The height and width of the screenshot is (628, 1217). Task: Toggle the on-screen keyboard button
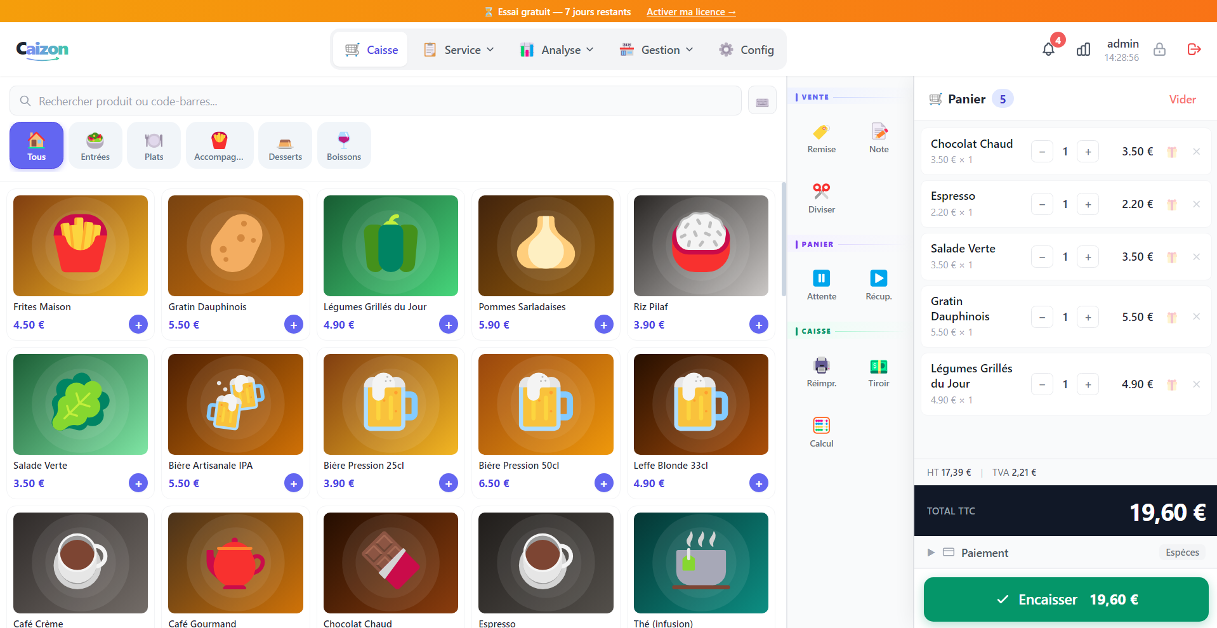point(762,101)
